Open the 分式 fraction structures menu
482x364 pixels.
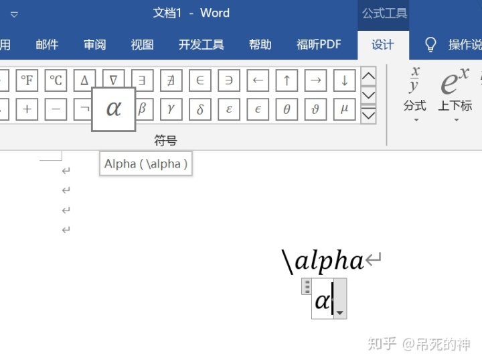(415, 94)
